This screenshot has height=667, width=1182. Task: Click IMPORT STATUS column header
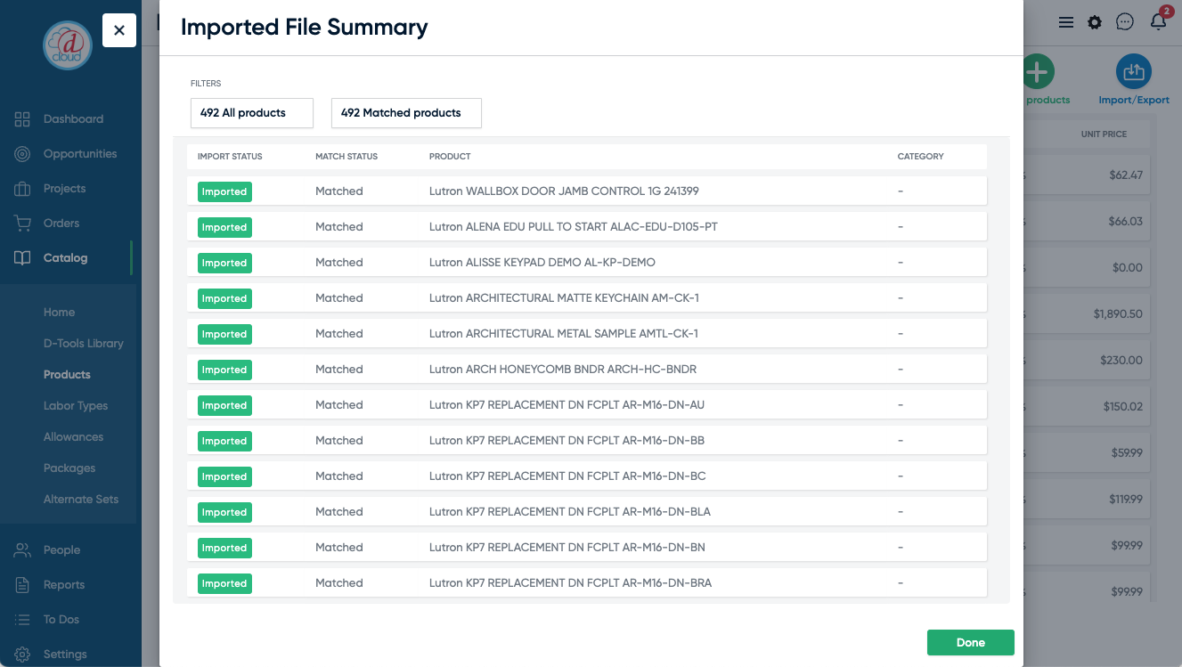[230, 157]
